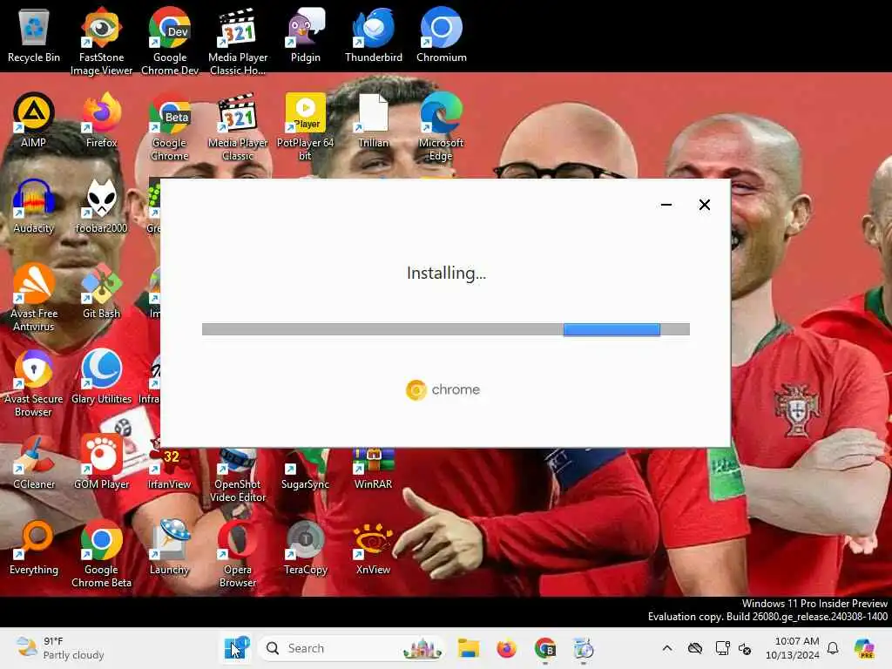Expand the hidden system tray icons

pos(667,648)
